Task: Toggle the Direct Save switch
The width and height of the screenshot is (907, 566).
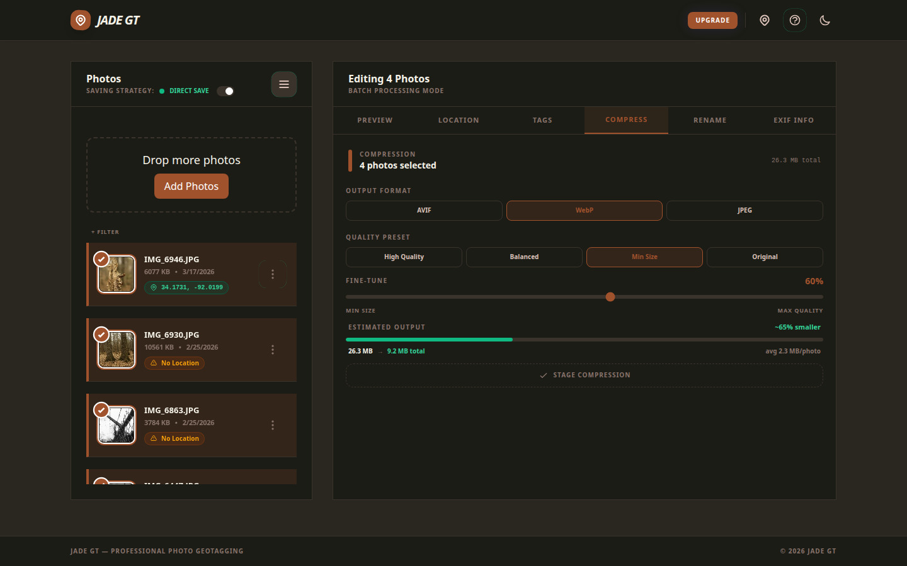Action: click(225, 91)
